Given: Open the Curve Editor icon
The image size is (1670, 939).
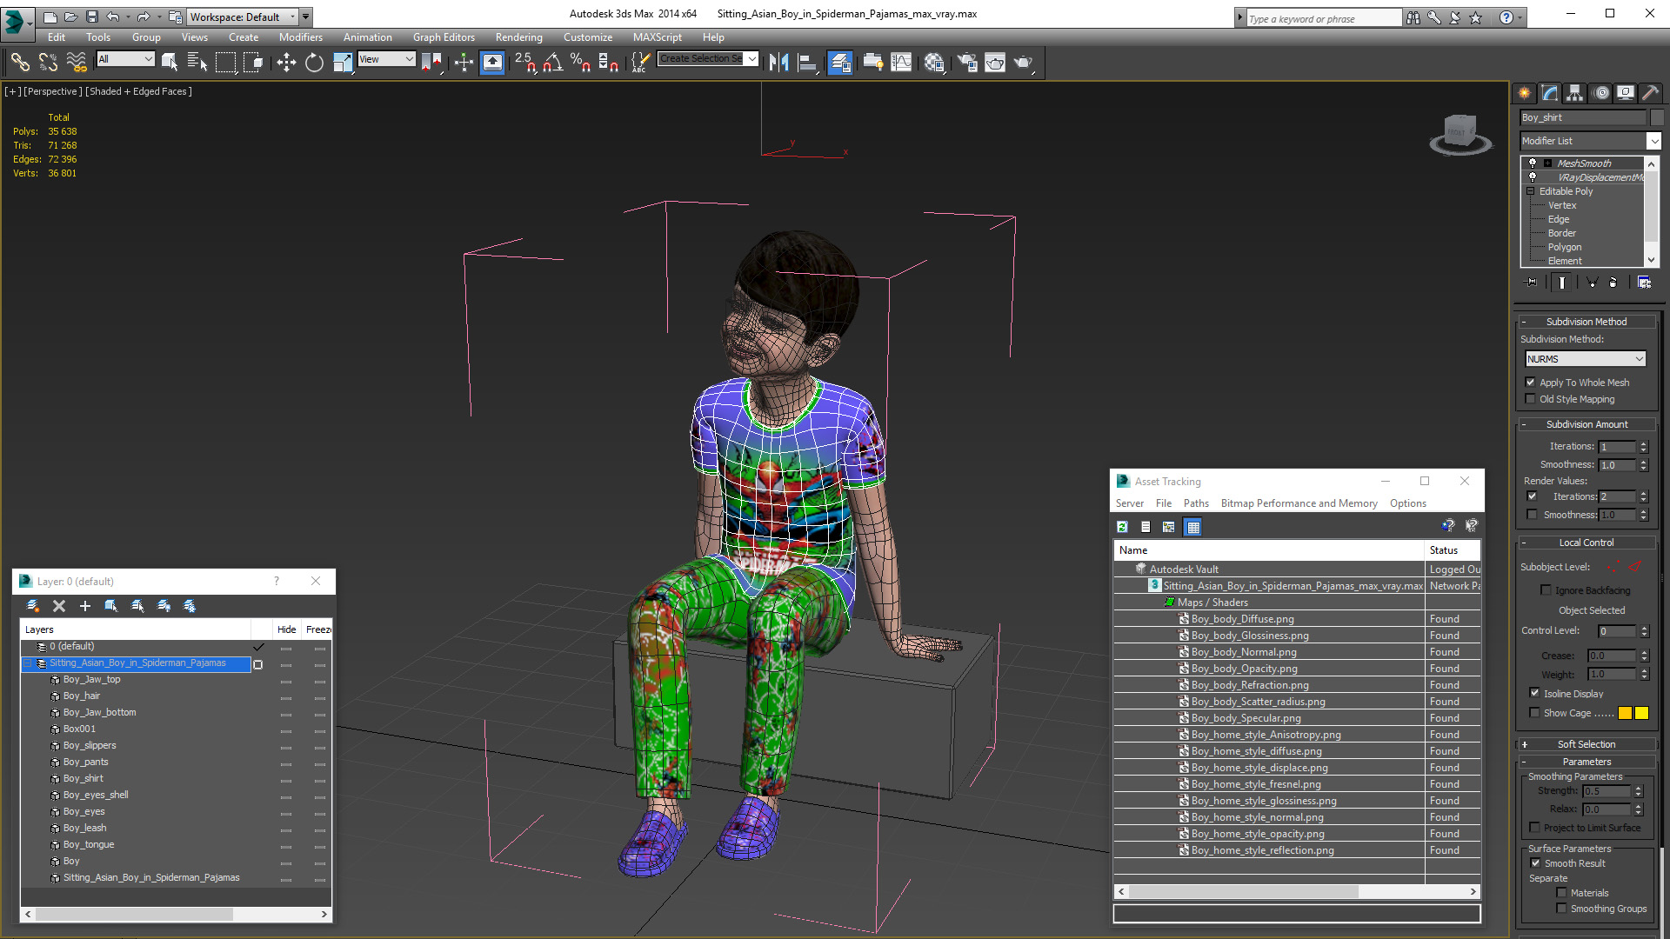Looking at the screenshot, I should (902, 62).
